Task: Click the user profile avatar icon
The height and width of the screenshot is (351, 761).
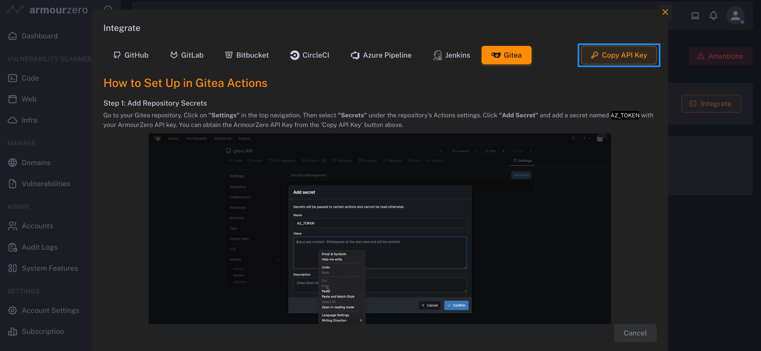Action: (735, 15)
